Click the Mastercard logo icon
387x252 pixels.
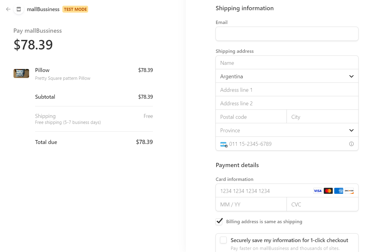(x=328, y=191)
